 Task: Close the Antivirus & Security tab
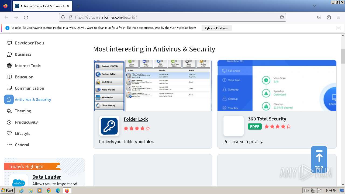coord(68,6)
